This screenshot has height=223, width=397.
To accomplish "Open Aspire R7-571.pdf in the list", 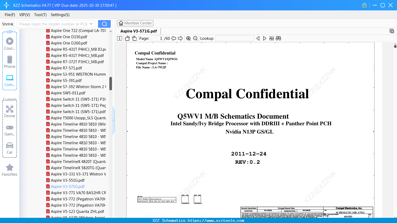I will click(x=66, y=68).
